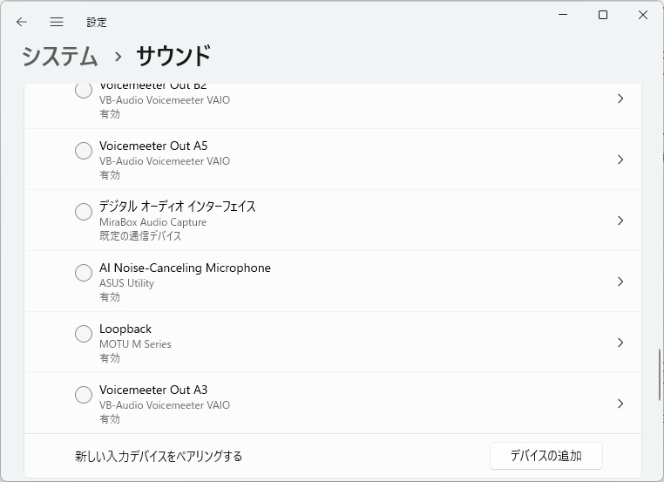Expand デジタル オーディオ インターフェイス chevron

(620, 221)
